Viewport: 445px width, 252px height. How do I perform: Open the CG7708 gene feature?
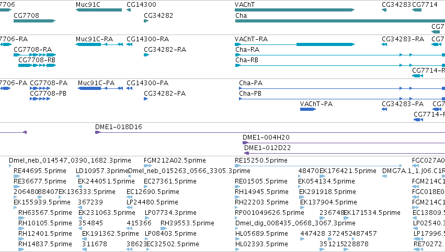[x=35, y=21]
